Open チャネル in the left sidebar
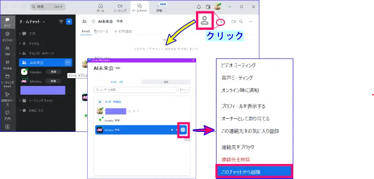Viewport: 374px width, 179px height. (x=8, y=65)
